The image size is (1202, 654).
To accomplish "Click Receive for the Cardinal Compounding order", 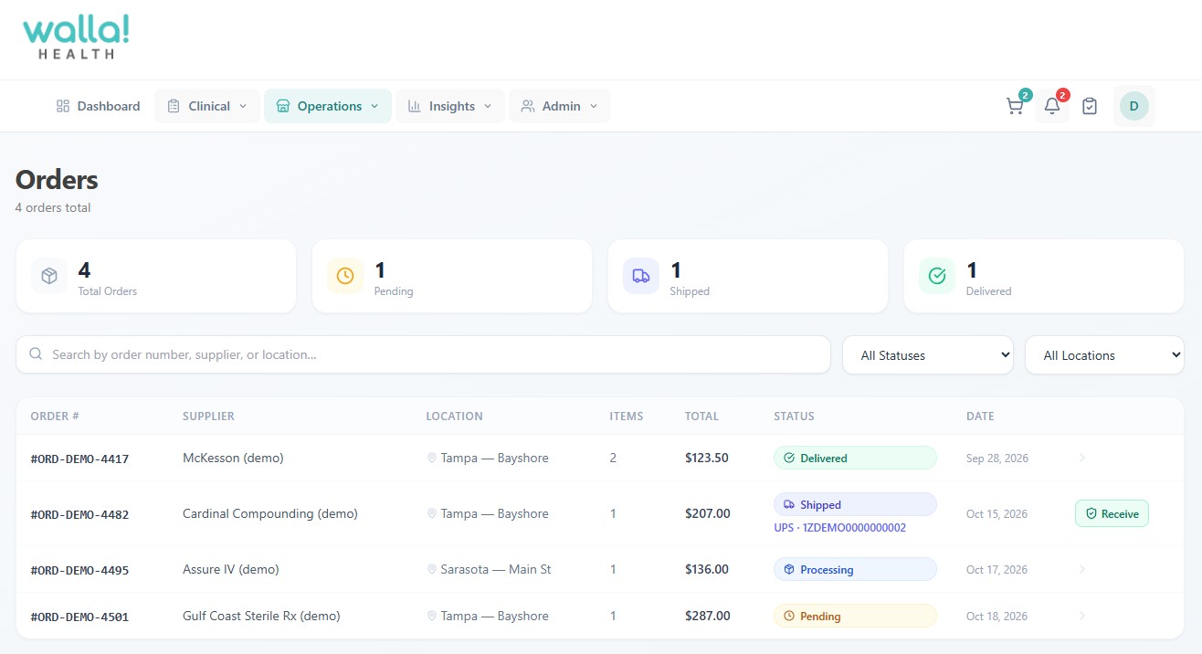I will (1112, 513).
